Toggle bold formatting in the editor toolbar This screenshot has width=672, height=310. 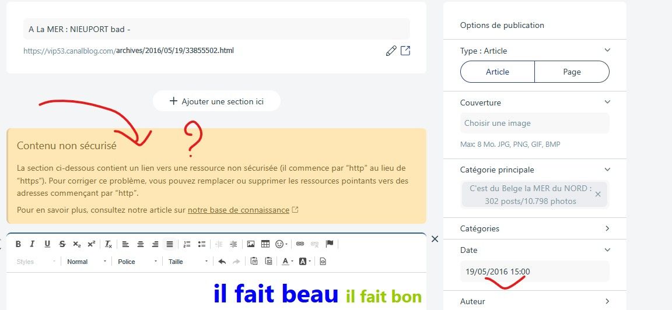pos(18,244)
